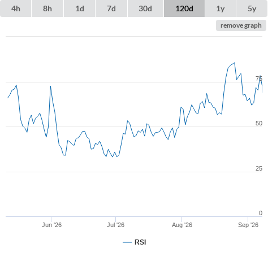
Task: Select the 4h time range tab
Action: pyautogui.click(x=16, y=8)
